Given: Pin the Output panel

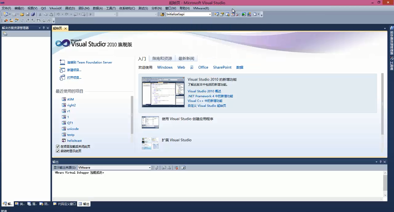Looking at the screenshot, I should (x=380, y=162).
